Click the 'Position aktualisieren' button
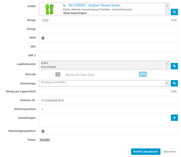This screenshot has height=157, width=181. click(x=146, y=152)
